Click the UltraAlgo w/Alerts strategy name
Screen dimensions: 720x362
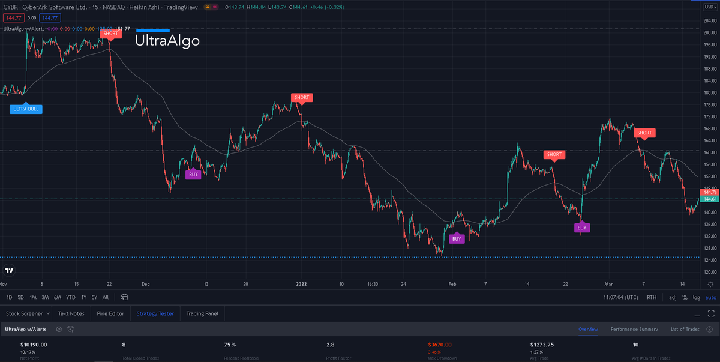[x=25, y=329]
